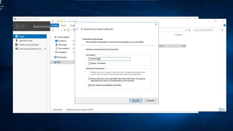The height and width of the screenshot is (131, 233).
Task: Click Server Manager's forward arrow button
Action: click(23, 26)
